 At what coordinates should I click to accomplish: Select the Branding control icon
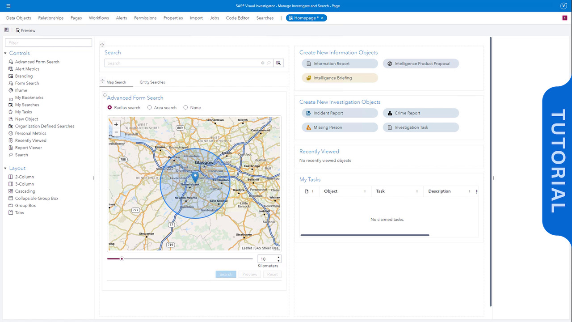point(11,76)
